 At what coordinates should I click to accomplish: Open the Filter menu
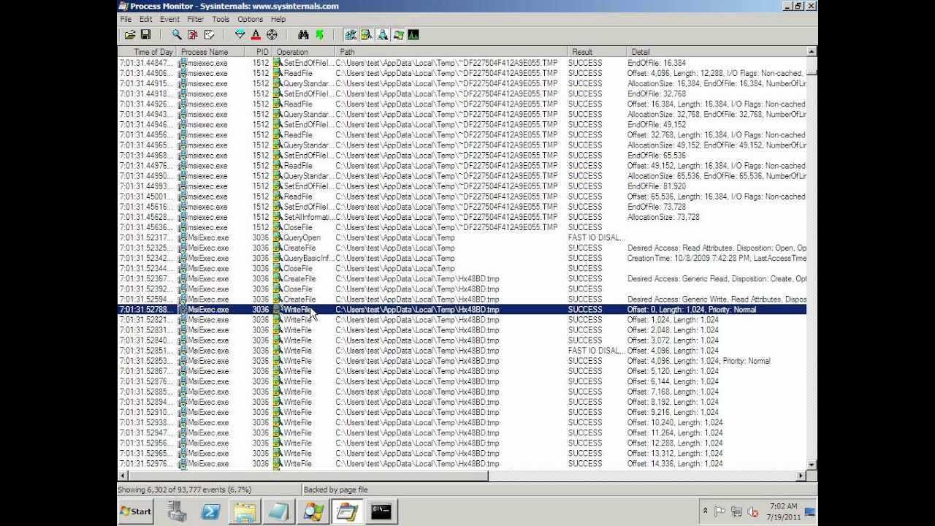[x=195, y=19]
